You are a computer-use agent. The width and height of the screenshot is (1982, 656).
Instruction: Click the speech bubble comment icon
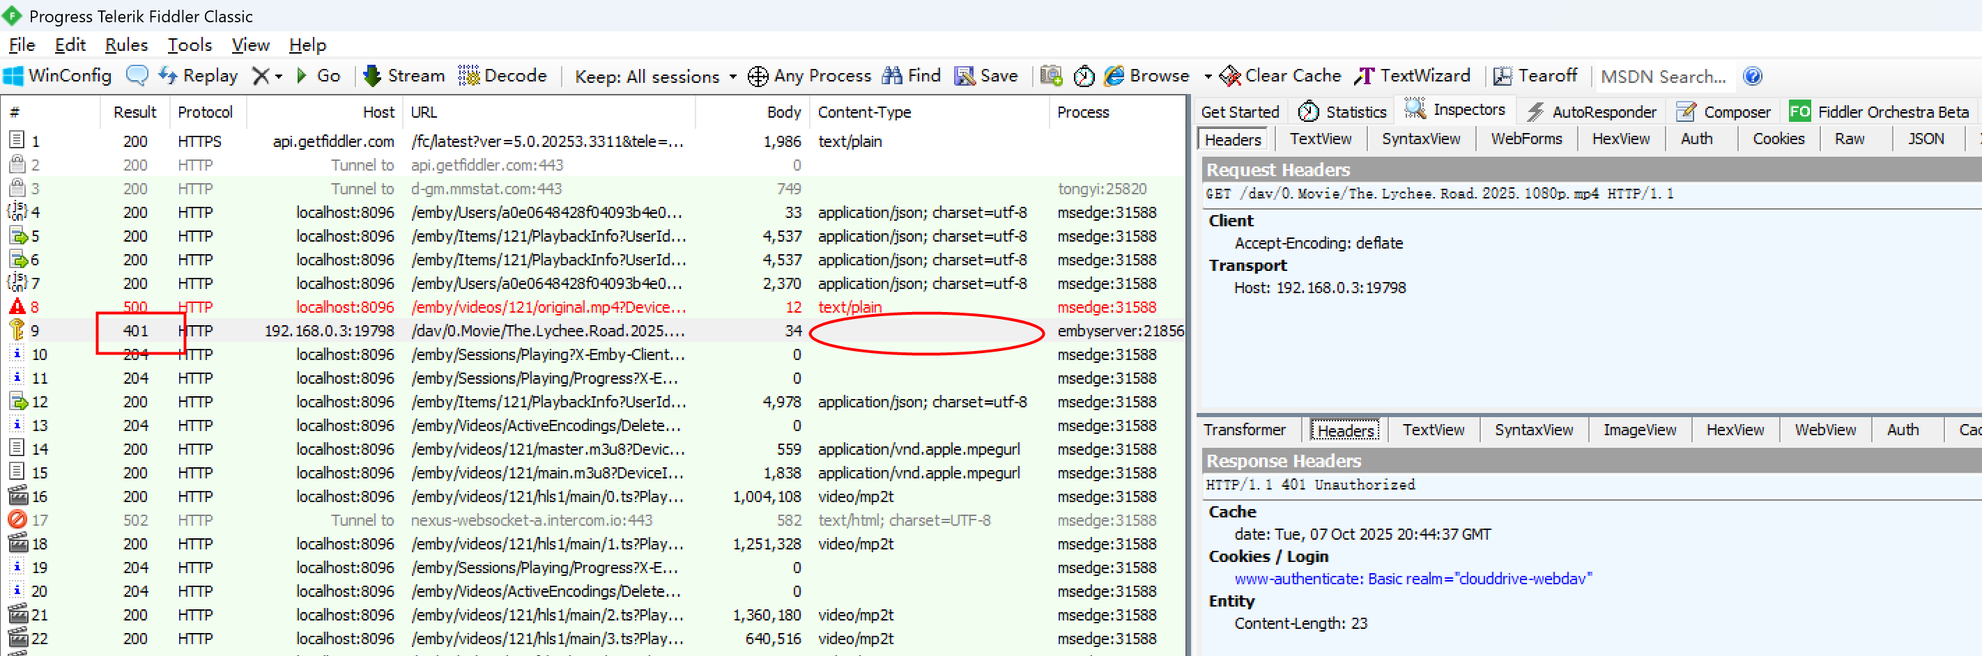click(137, 76)
